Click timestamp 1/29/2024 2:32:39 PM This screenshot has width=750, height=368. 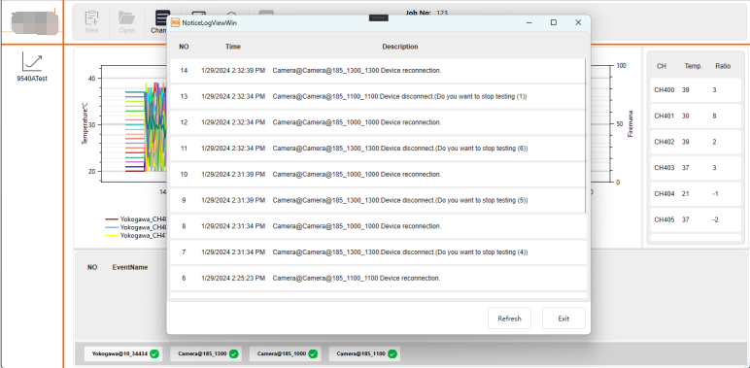233,71
